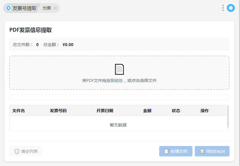This screenshot has height=166, width=240.
Task: Click the PDF发票信息提取 heading
Action: click(31, 30)
